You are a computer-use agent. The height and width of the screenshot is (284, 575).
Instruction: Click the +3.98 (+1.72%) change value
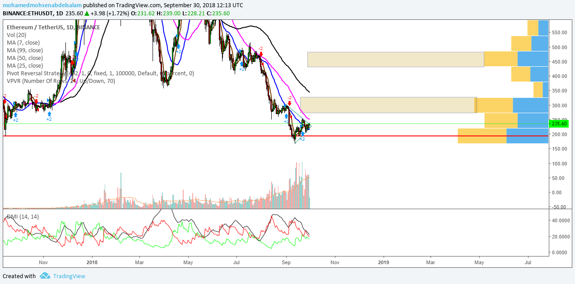click(x=109, y=13)
